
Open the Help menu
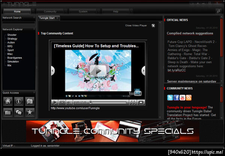coord(115,12)
